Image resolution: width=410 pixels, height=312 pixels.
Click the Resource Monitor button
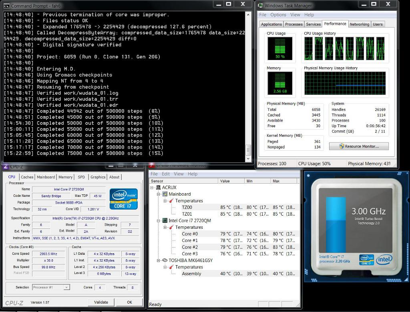coord(359,146)
